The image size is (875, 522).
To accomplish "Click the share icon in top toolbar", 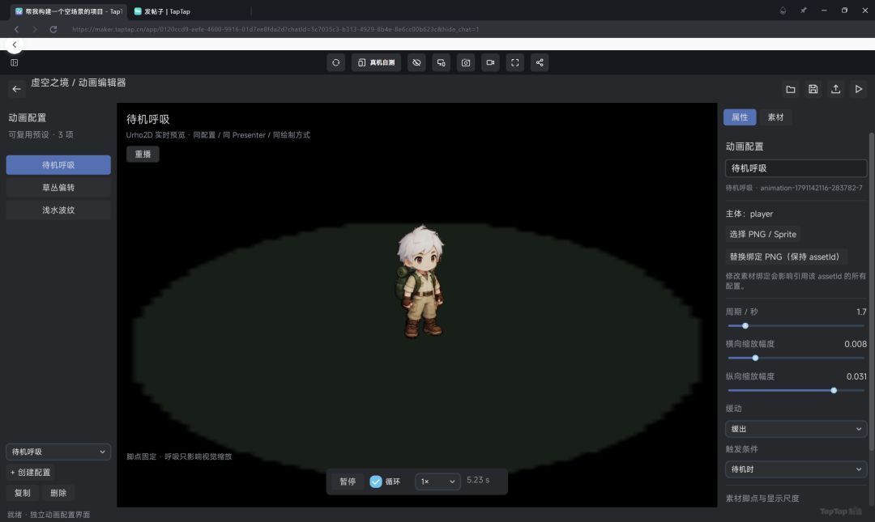I will (x=539, y=62).
